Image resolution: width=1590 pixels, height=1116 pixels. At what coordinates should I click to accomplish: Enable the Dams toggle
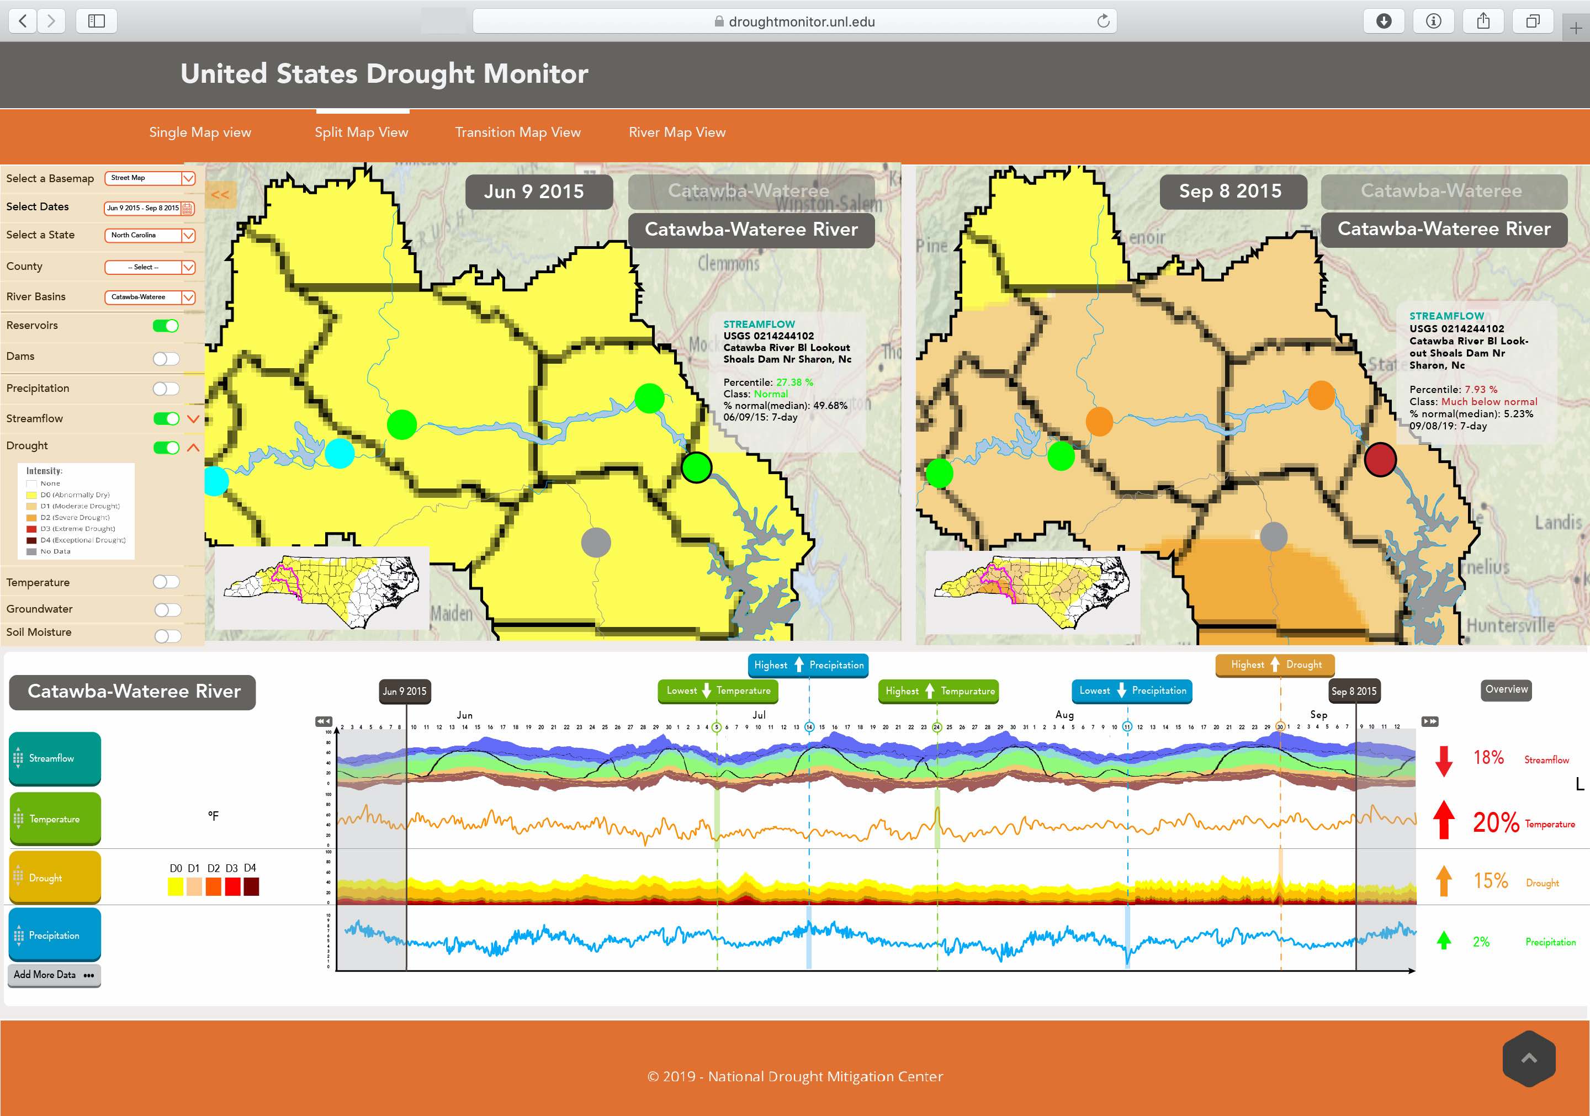(x=166, y=358)
